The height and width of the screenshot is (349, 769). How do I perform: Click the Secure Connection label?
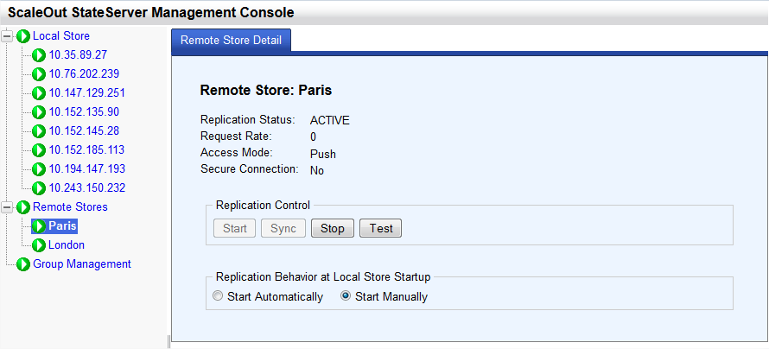pos(250,169)
